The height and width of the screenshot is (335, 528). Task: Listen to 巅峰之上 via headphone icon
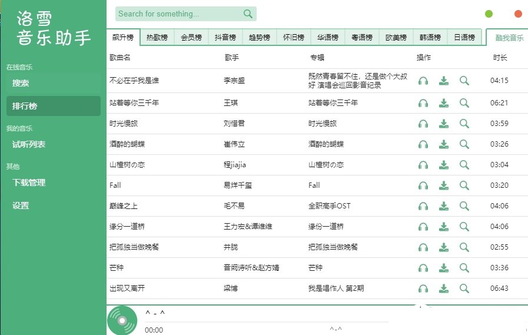point(423,206)
